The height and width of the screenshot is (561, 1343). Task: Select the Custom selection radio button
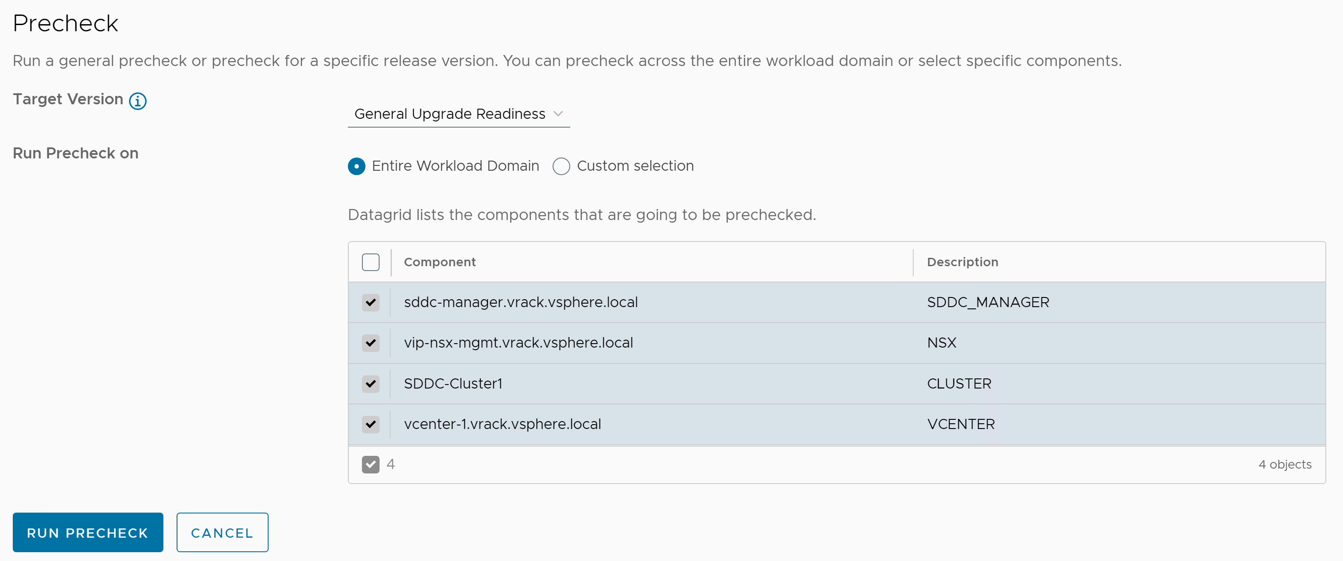point(561,166)
